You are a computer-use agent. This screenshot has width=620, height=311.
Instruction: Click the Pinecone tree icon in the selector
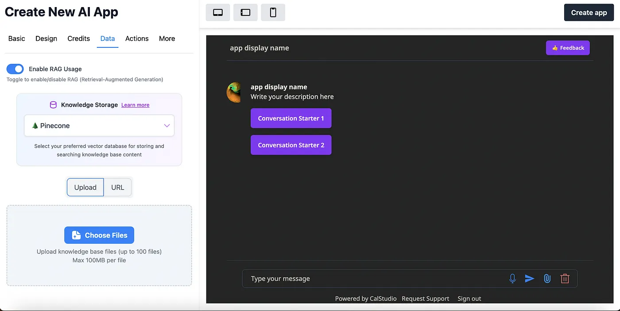point(35,125)
